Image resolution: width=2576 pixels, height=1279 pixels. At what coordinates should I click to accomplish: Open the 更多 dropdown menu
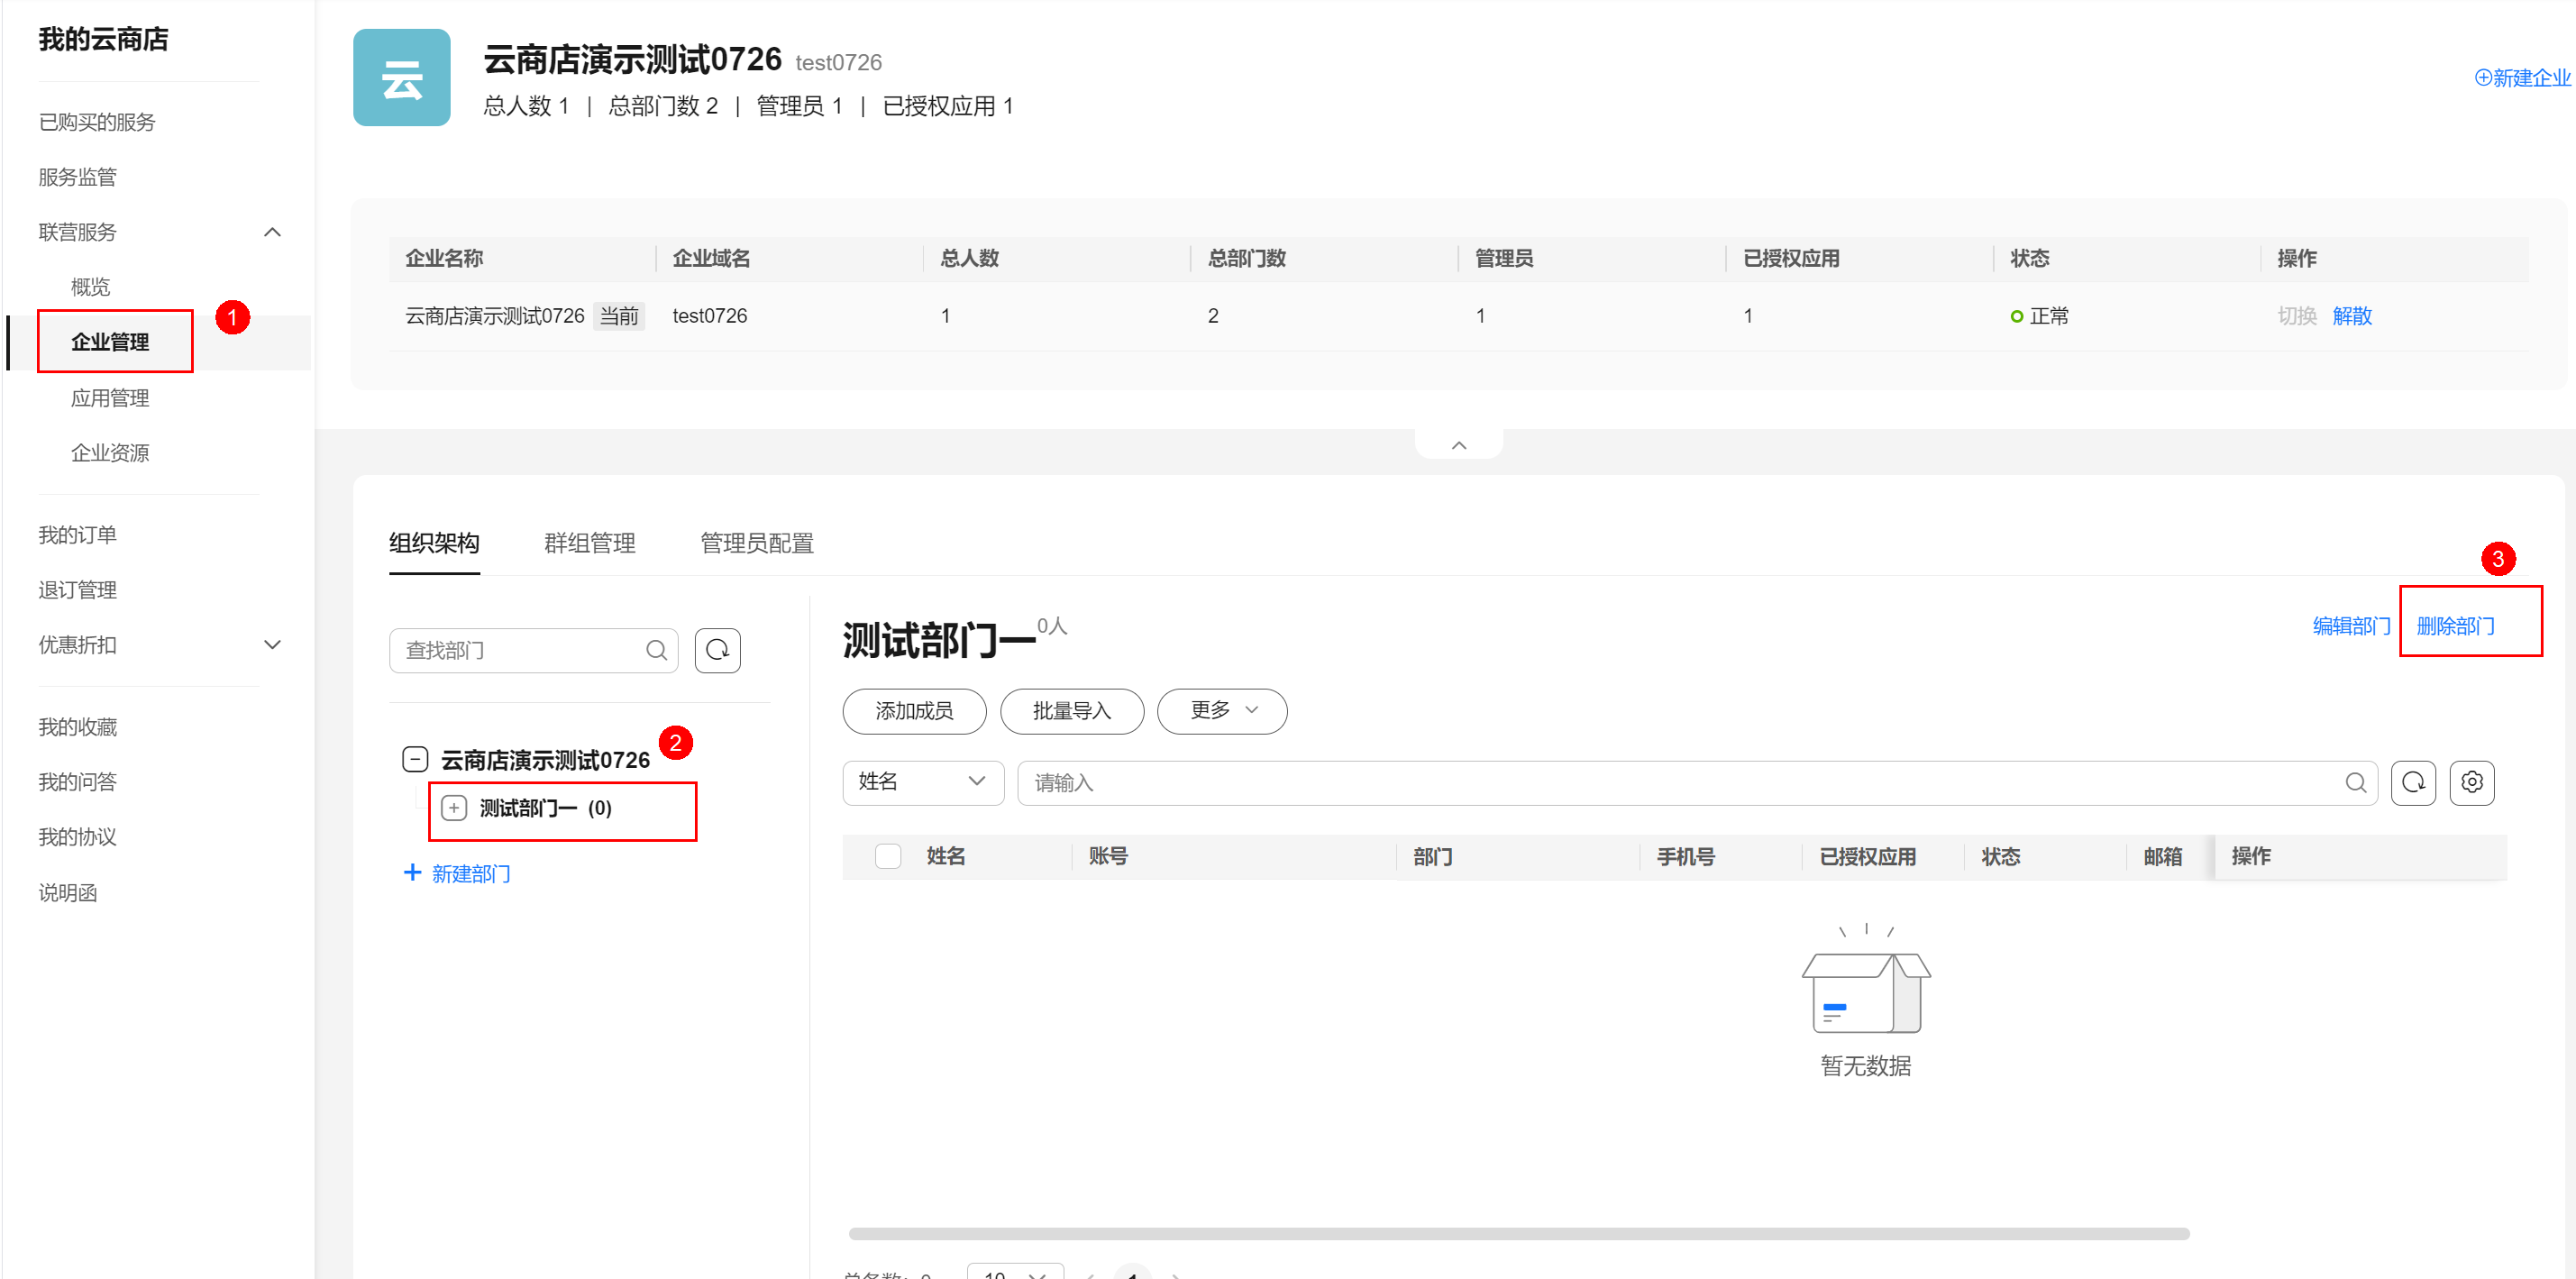tap(1221, 711)
